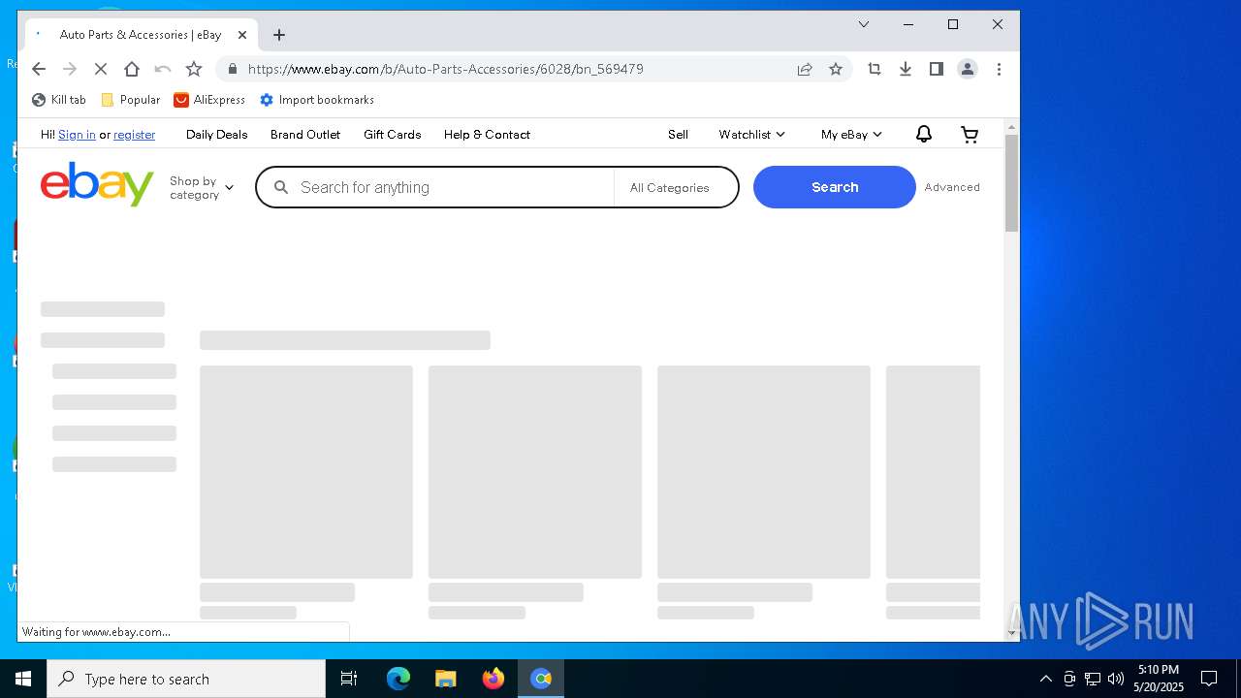
Task: Open the Sell page
Action: click(x=679, y=135)
